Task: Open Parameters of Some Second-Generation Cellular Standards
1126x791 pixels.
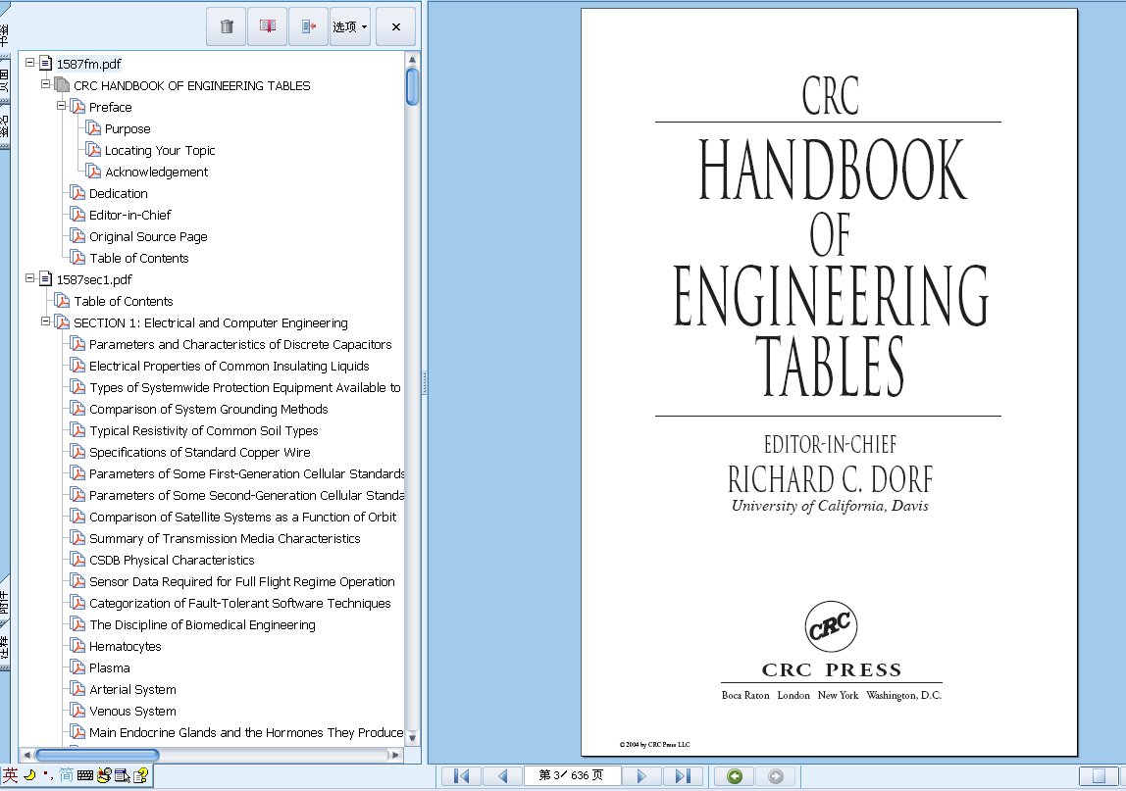Action: coord(246,495)
